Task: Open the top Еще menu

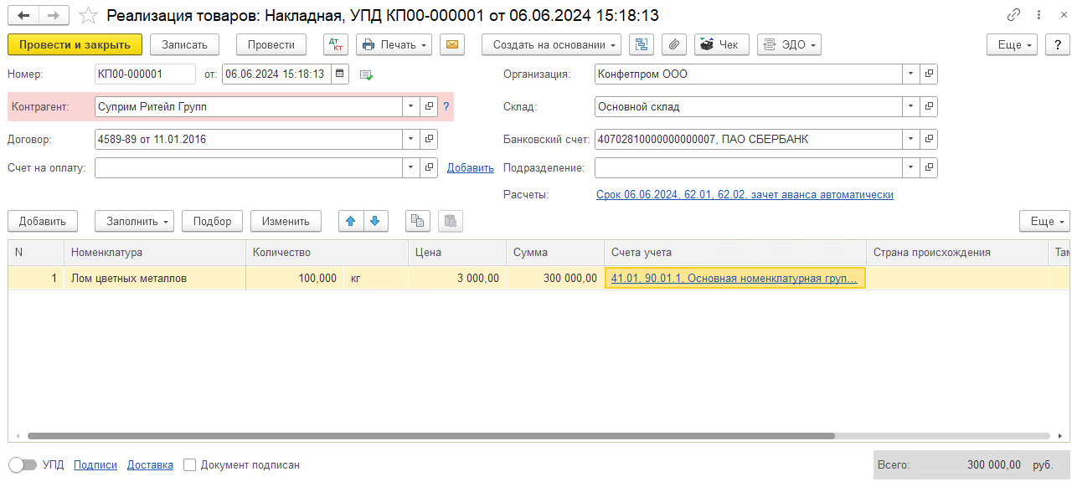Action: (x=1013, y=44)
